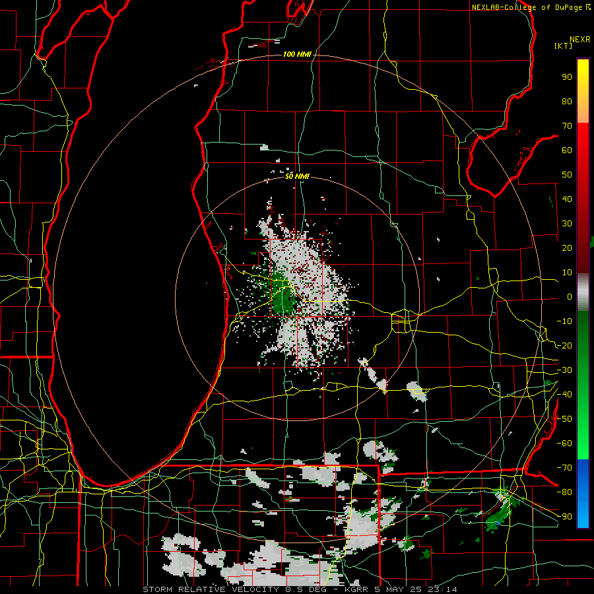This screenshot has width=594, height=594.
Task: Click the positive 80 value on velocity scale
Action: pyautogui.click(x=567, y=102)
